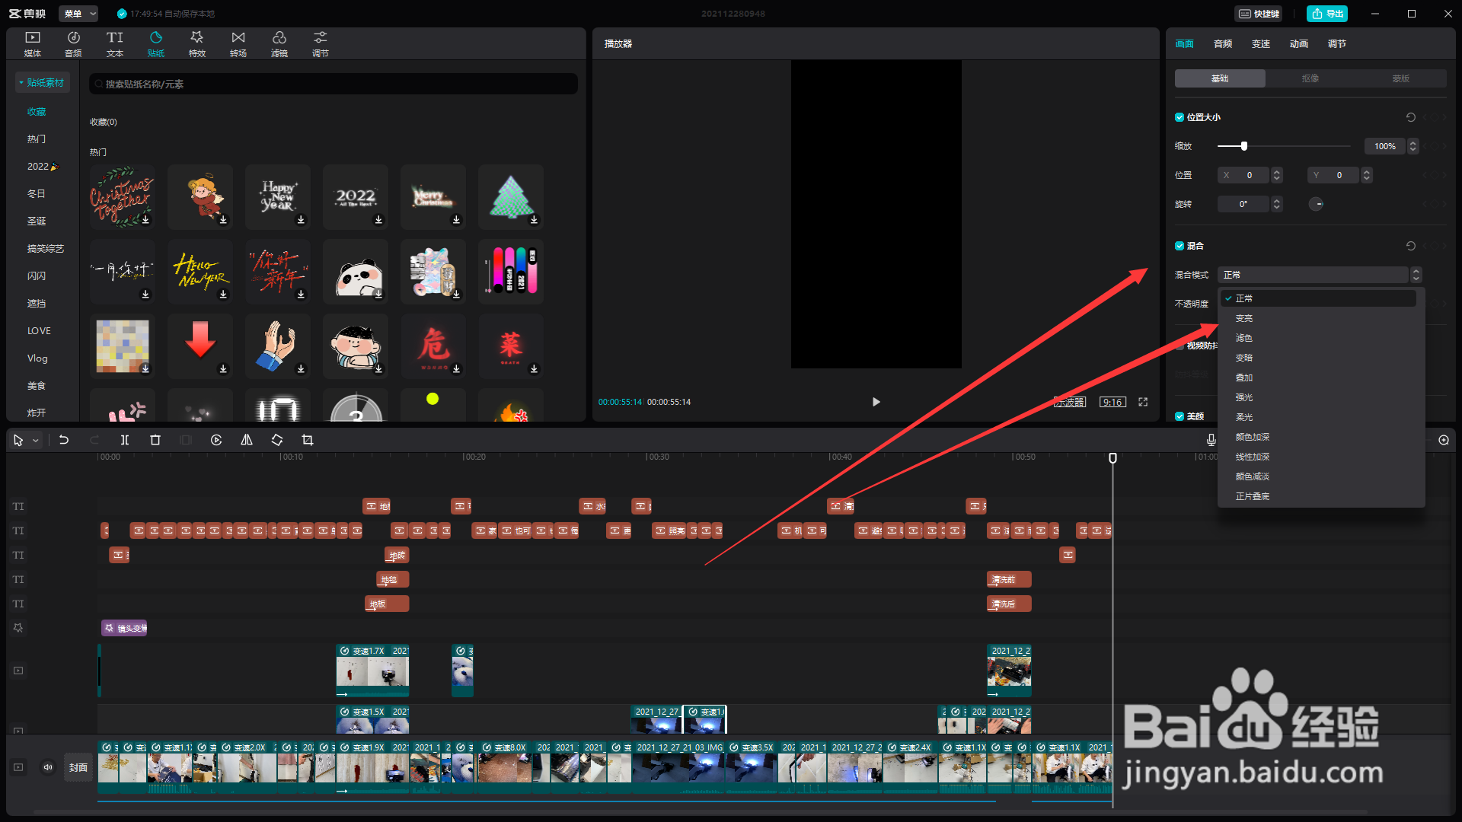Open the 特效 (effects) panel icon
Screen dimensions: 1462x822
196,43
